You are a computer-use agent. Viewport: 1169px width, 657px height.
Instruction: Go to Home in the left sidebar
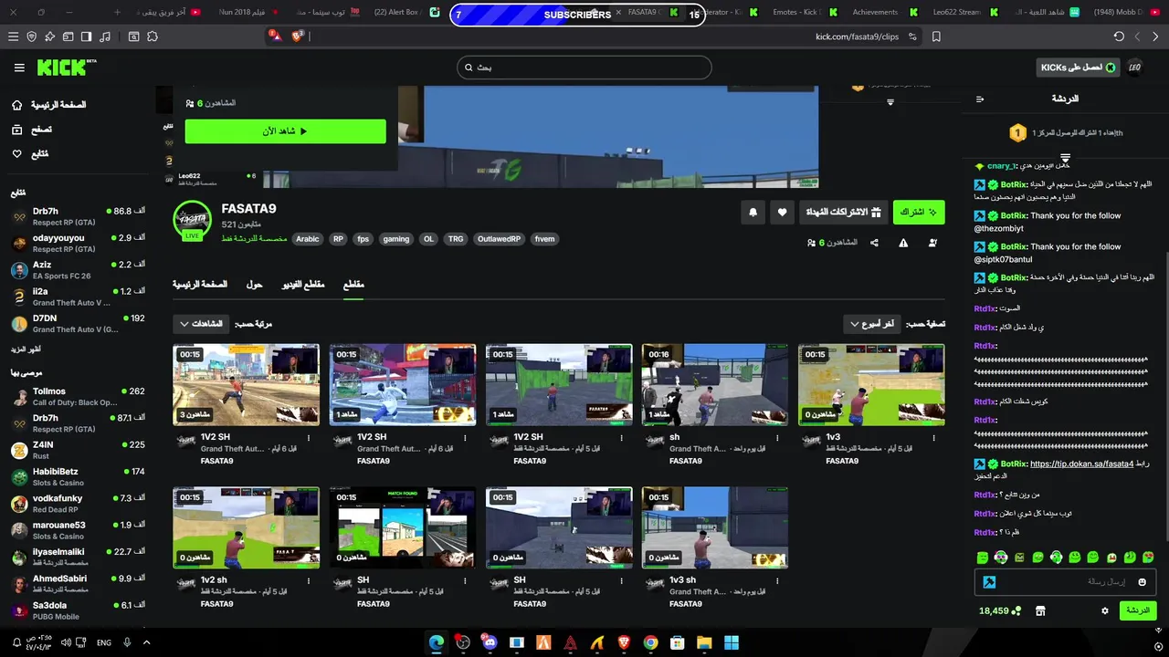coord(49,105)
